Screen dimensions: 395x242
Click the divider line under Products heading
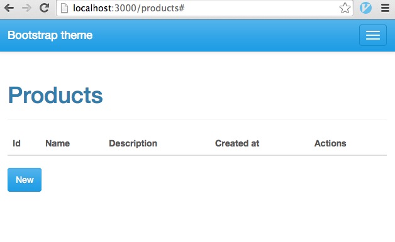click(197, 119)
